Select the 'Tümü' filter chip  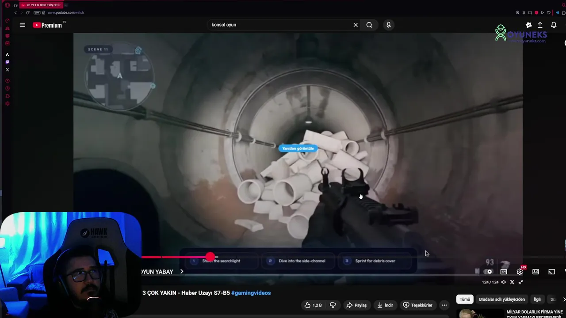465,299
